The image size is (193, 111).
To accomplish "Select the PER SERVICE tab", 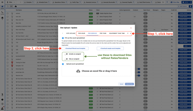I will coord(92,33).
